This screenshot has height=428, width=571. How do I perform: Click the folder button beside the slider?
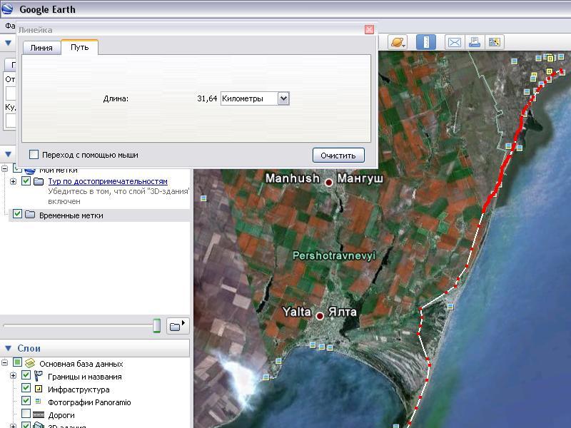click(177, 326)
